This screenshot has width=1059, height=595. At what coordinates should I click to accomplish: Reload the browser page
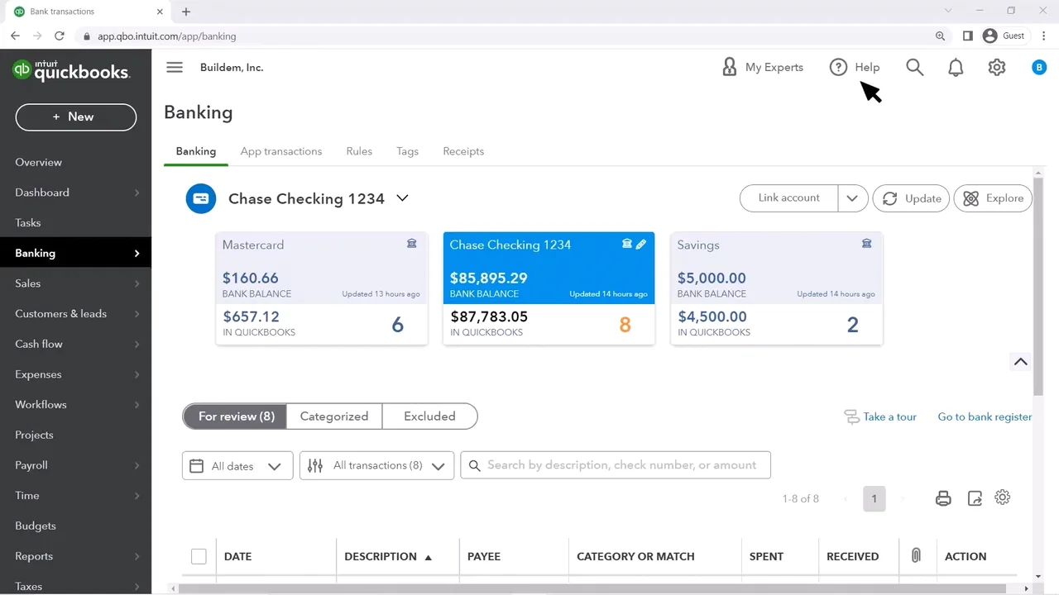pyautogui.click(x=60, y=36)
